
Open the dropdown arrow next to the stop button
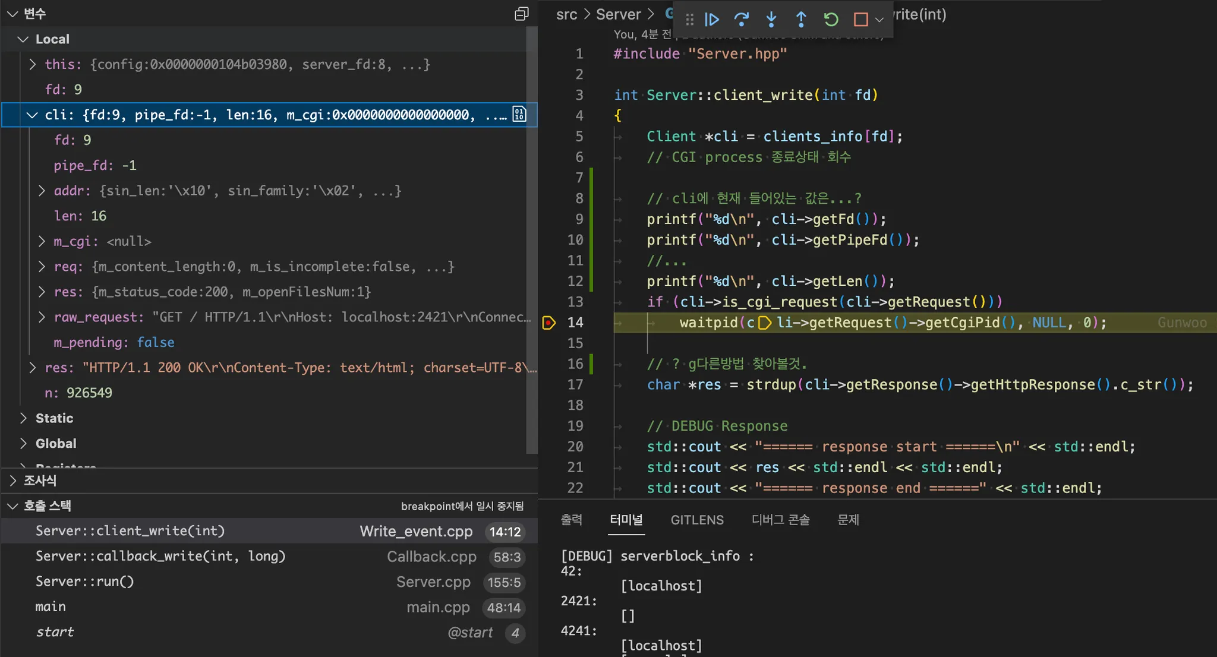pos(879,20)
